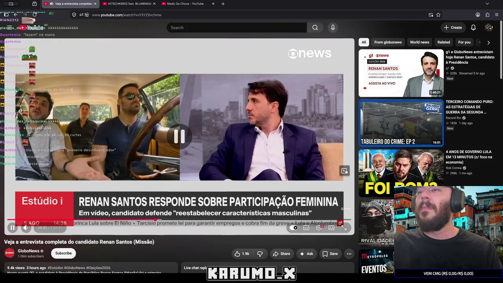Click the youtube.com address bar URL
This screenshot has height=283, width=503.
tap(127, 15)
